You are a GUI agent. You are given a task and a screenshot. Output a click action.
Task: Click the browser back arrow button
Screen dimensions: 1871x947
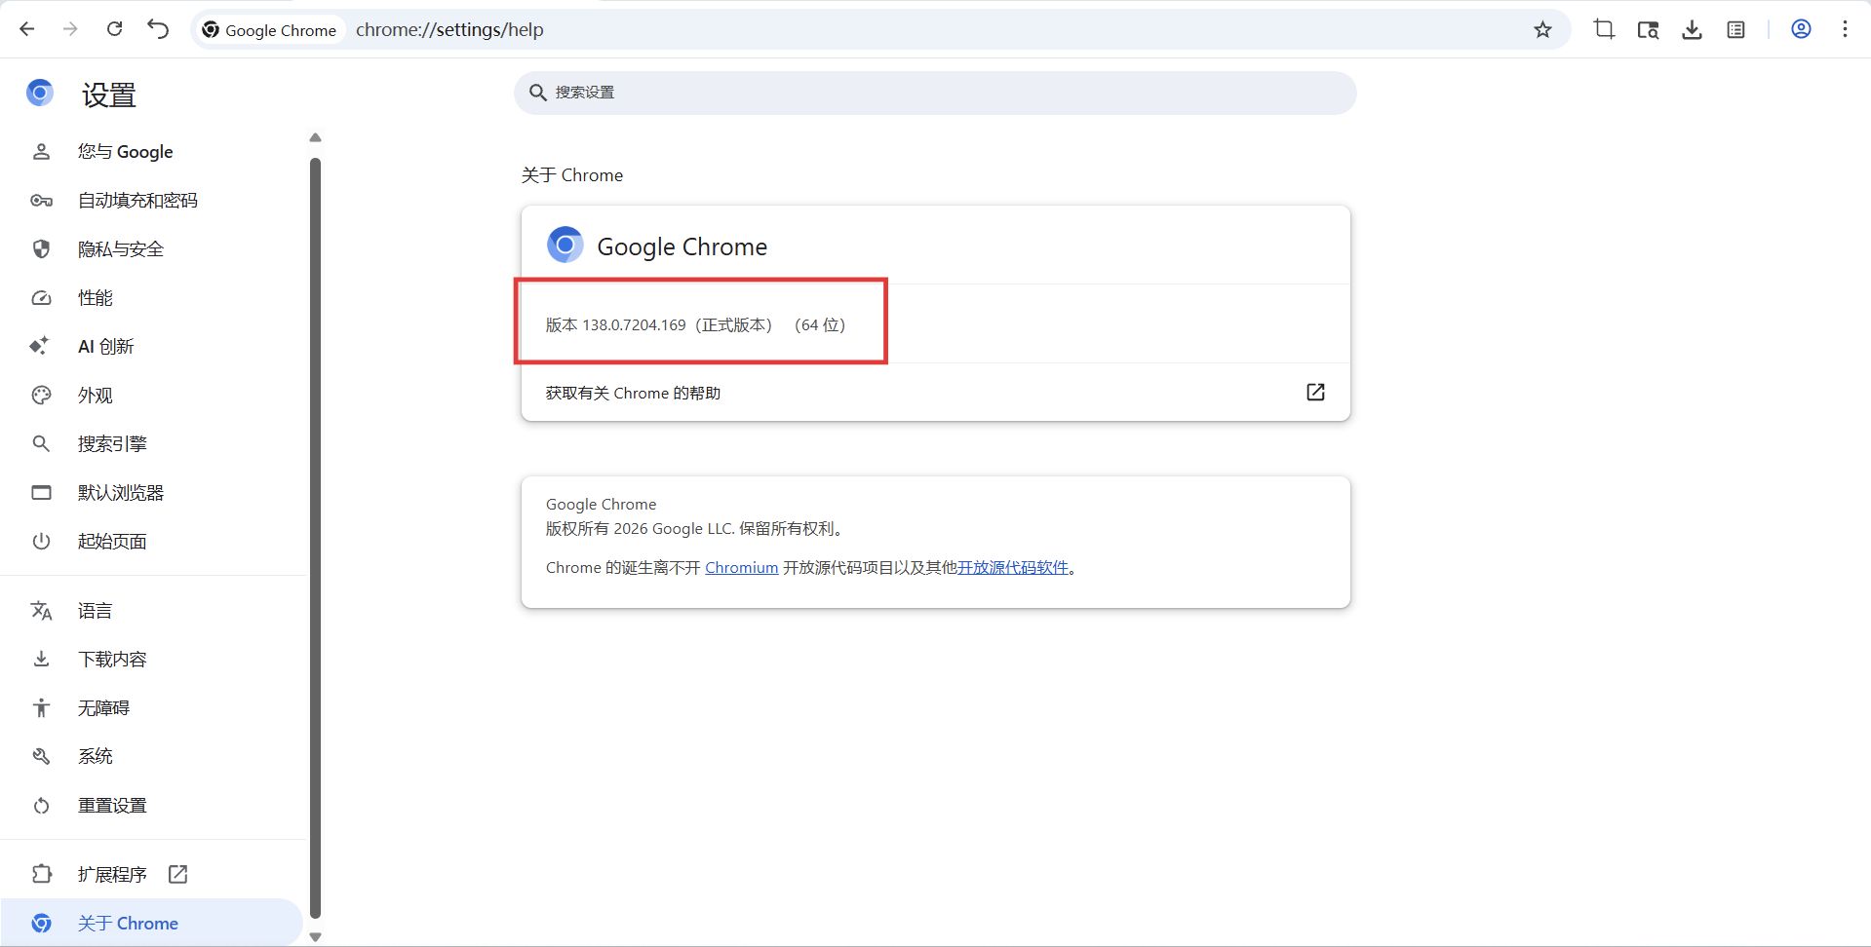(x=27, y=29)
